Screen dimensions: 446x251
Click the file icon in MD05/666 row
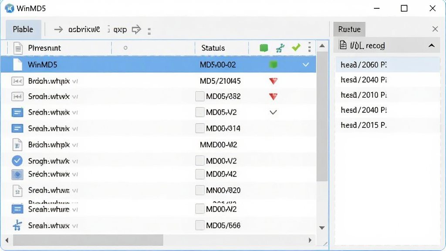[17, 225]
